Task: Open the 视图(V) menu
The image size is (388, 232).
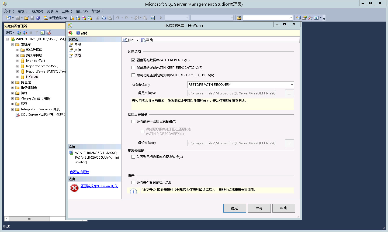Action: [37, 11]
